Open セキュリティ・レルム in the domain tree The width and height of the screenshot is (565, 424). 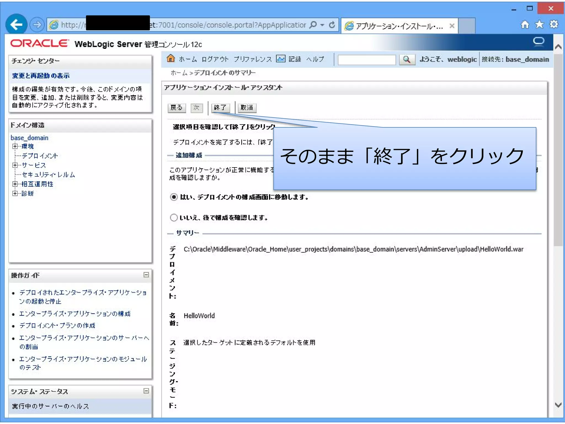click(x=48, y=175)
